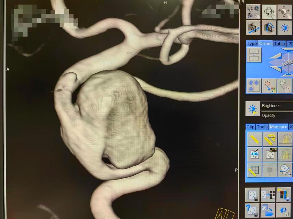Open the Type tab

point(252,43)
